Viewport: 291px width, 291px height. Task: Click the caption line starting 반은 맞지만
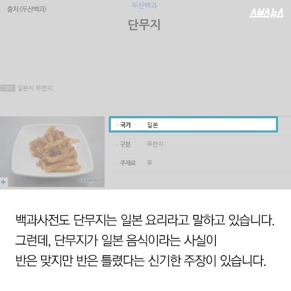[141, 261]
